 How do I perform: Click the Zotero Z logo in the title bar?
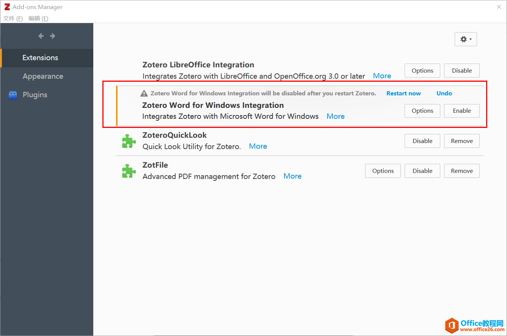[7, 7]
